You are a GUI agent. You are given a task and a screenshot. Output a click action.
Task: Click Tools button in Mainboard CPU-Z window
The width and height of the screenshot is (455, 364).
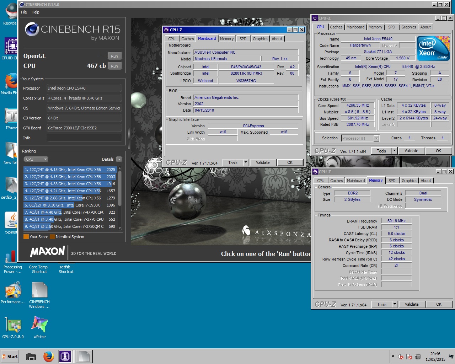tap(233, 162)
